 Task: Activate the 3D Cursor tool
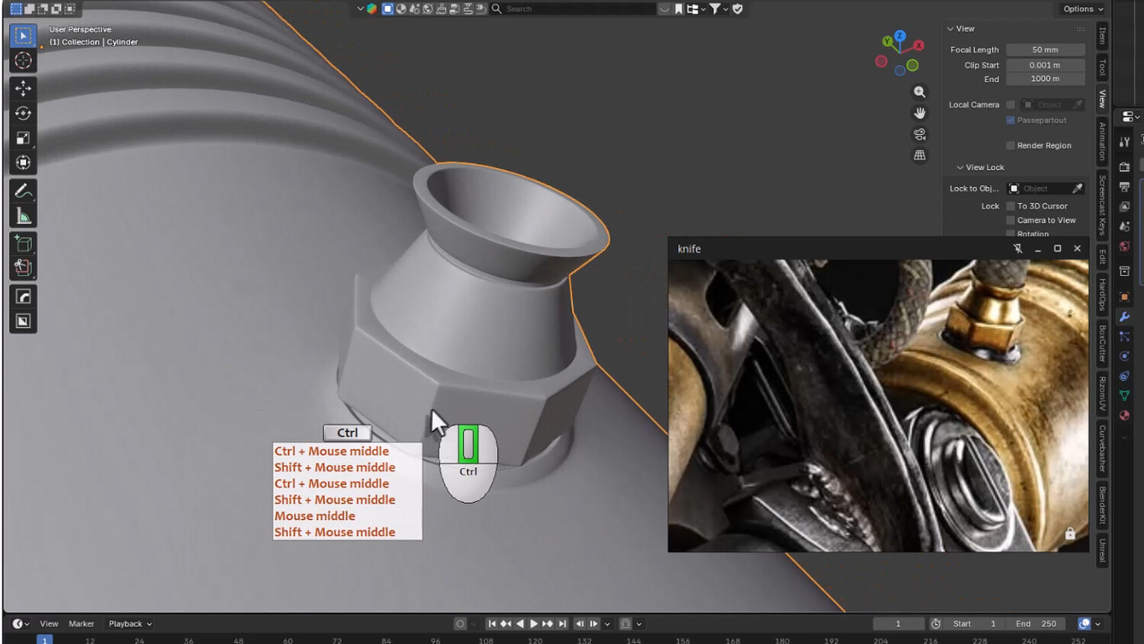click(23, 60)
